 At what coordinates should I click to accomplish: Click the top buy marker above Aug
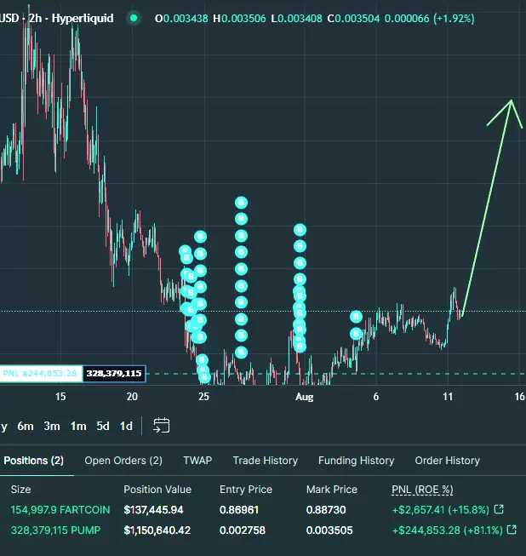[x=300, y=230]
